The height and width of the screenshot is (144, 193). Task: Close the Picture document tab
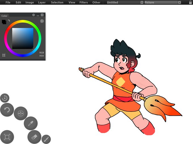[x=179, y=2]
